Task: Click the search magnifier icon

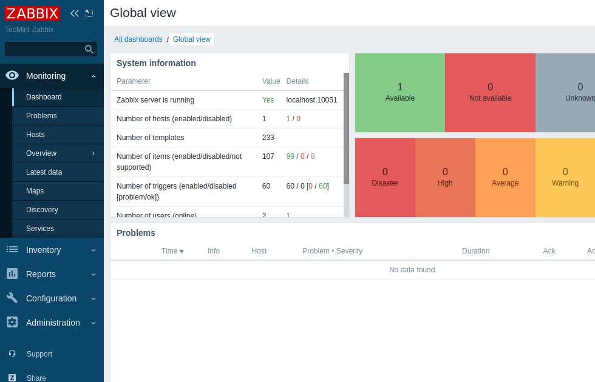Action: point(89,49)
